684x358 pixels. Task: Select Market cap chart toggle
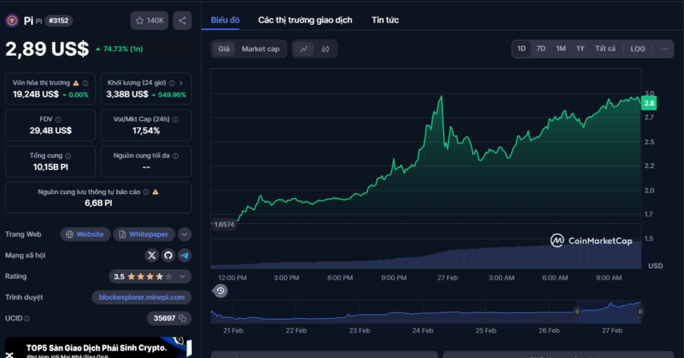tap(260, 49)
